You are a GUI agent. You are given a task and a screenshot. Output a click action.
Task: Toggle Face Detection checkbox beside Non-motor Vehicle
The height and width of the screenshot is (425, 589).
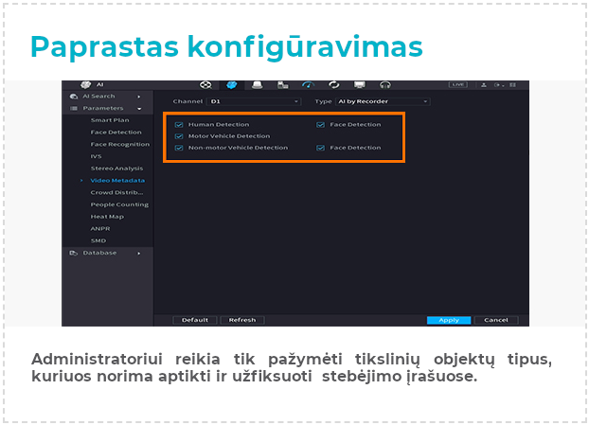(320, 148)
